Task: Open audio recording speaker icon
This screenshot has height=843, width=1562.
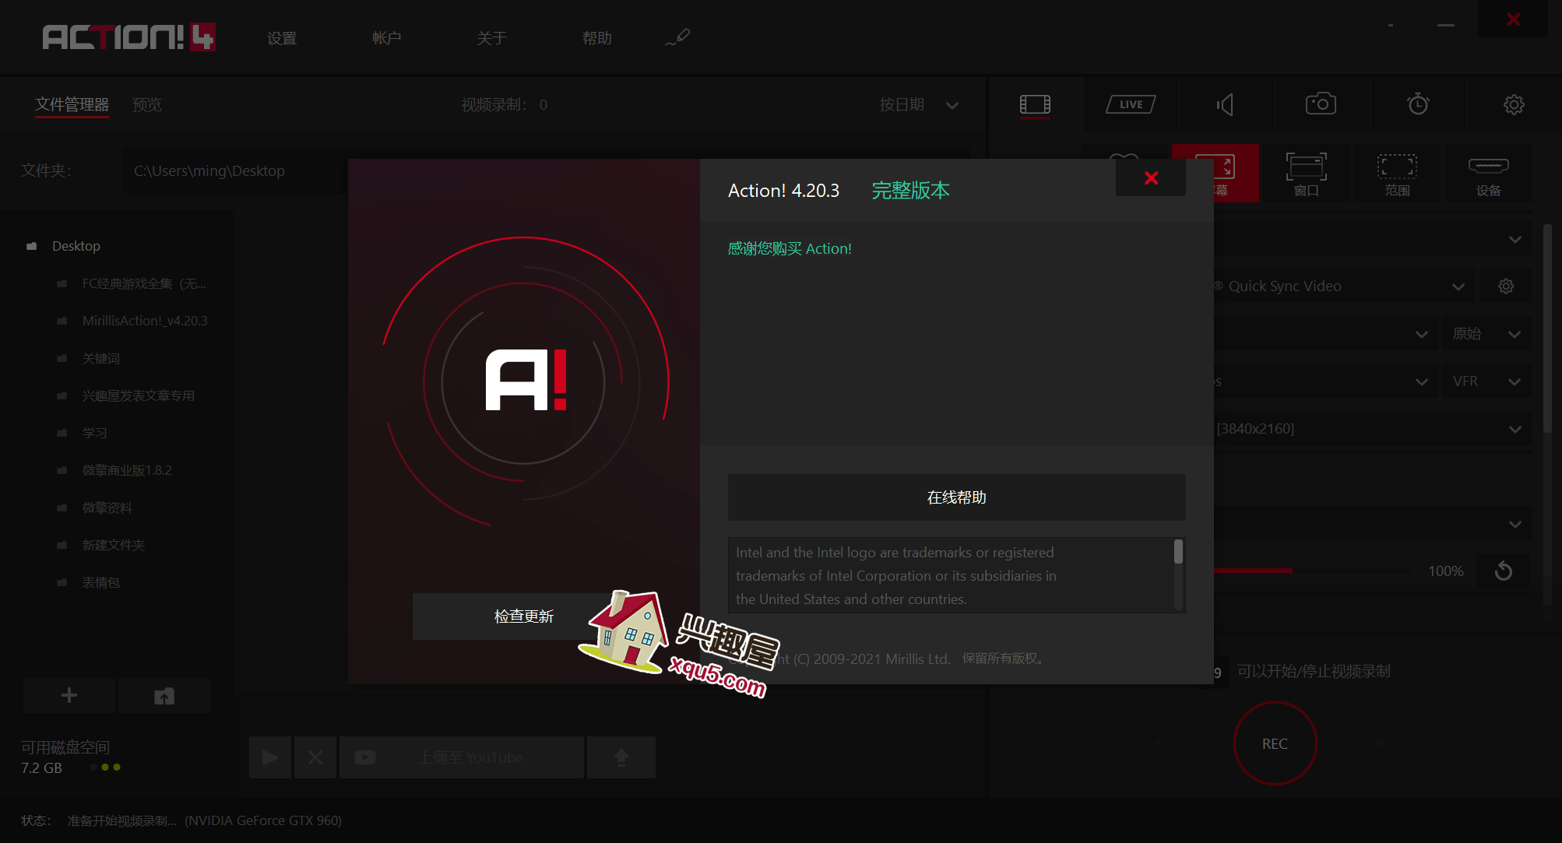Action: 1226,104
